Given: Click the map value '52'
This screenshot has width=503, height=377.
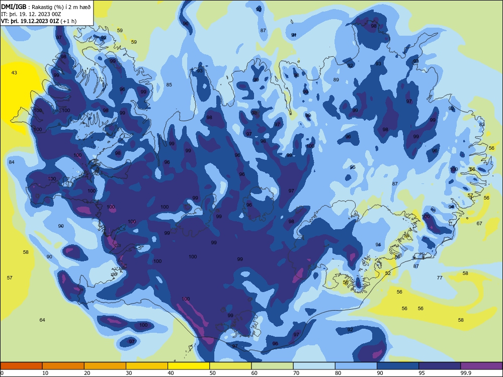Looking at the screenshot, I should pos(388,273).
